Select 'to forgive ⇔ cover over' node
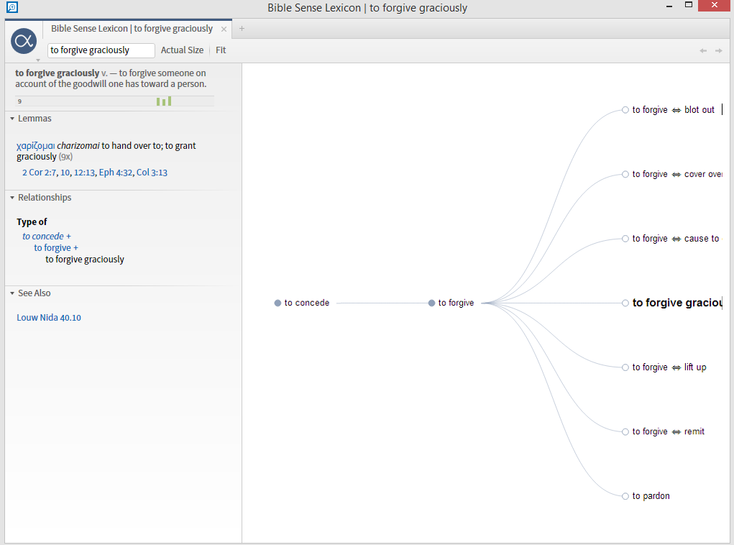This screenshot has height=545, width=734. [672, 174]
